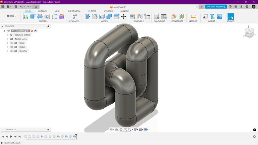This screenshot has width=258, height=145.
Task: Open the Construct dropdown menu
Action: pyautogui.click(x=178, y=21)
